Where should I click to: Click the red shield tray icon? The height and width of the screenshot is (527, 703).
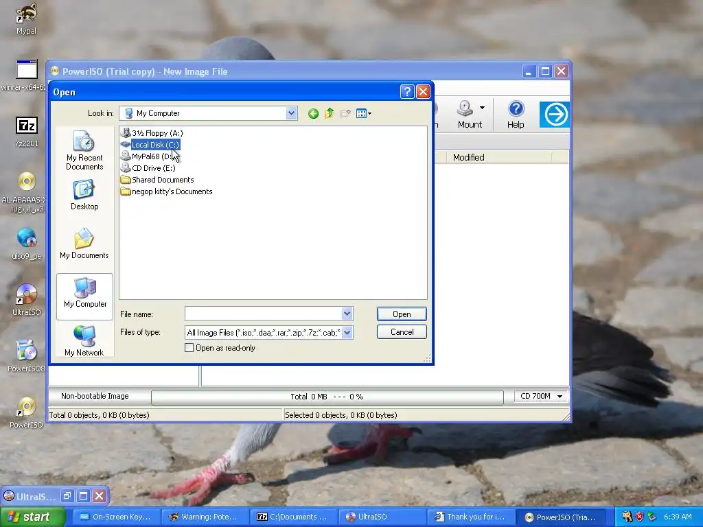[x=639, y=517]
